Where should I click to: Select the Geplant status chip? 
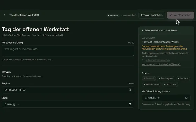183,78
